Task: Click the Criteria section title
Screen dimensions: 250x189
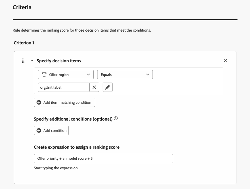Action: point(22,7)
